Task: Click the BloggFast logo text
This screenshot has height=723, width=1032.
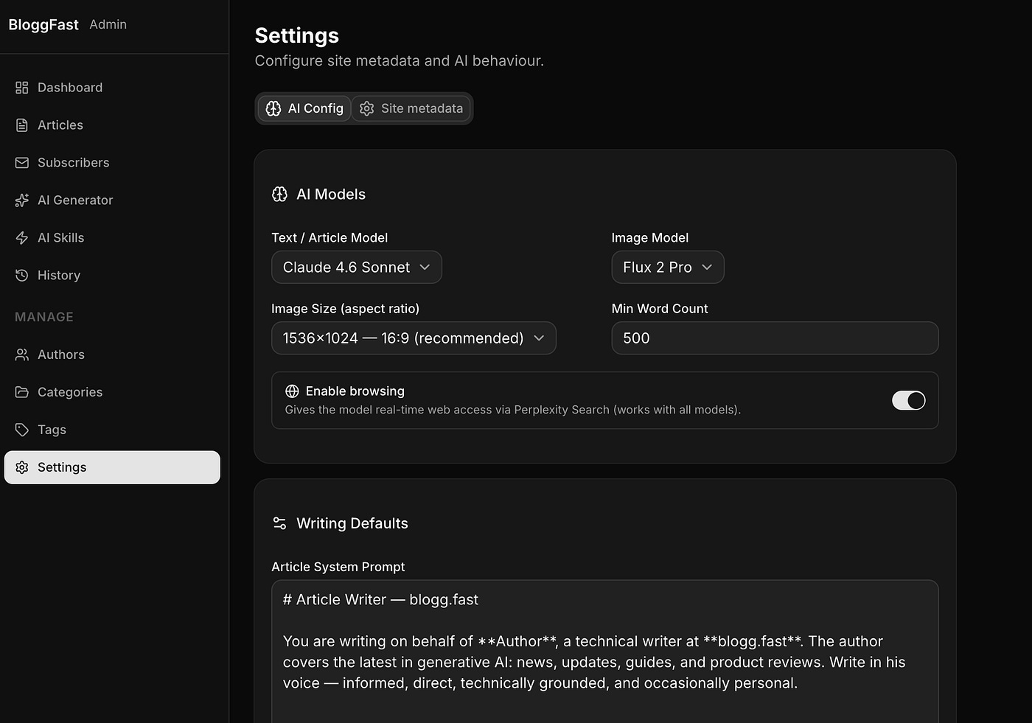Action: click(x=43, y=24)
